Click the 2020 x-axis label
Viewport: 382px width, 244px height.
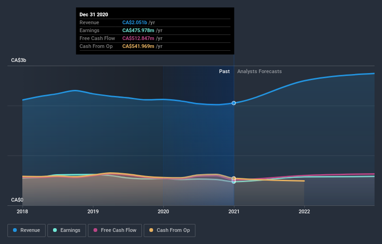point(163,211)
